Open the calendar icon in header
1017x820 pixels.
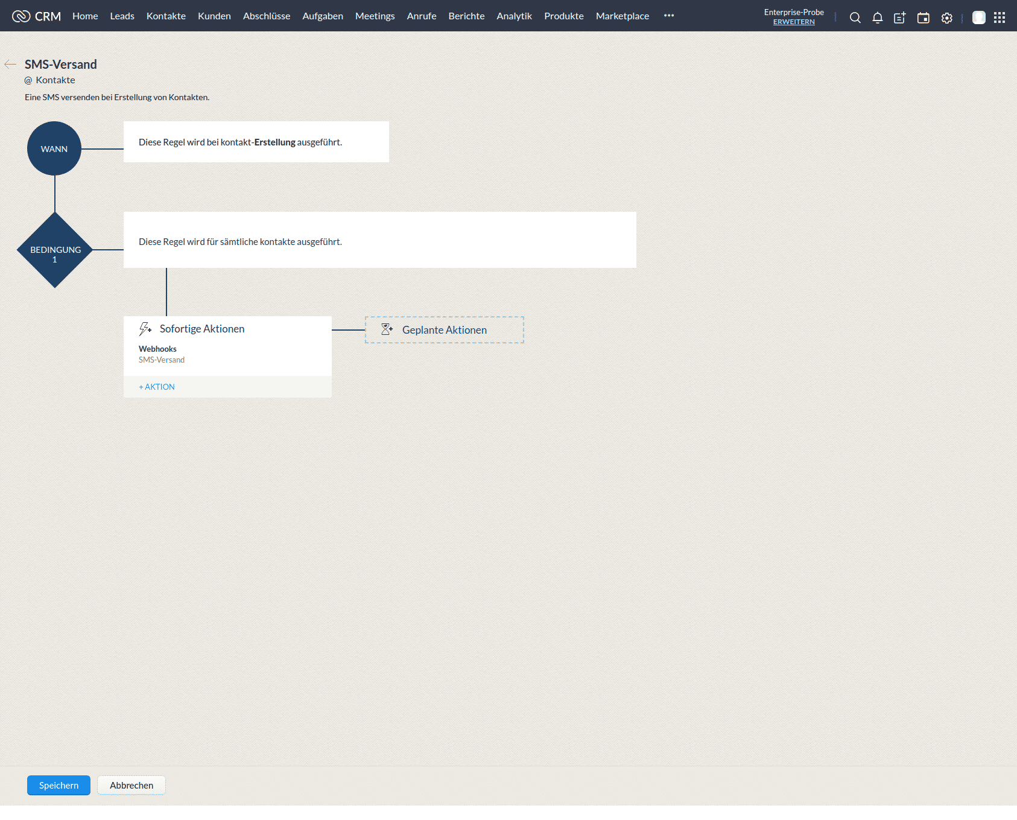point(923,17)
